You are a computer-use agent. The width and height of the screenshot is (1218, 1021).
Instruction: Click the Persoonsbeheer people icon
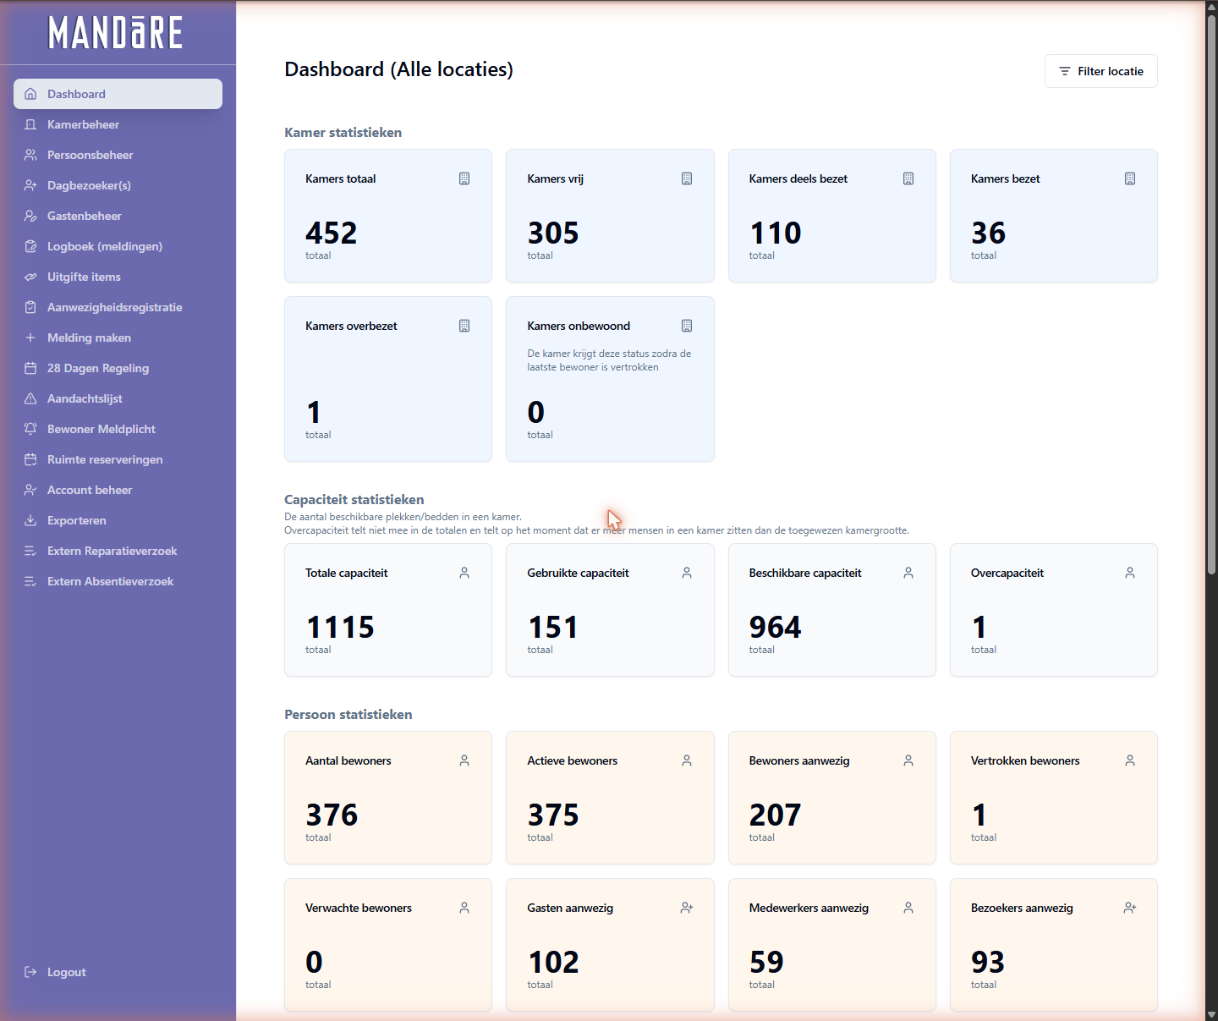[30, 155]
